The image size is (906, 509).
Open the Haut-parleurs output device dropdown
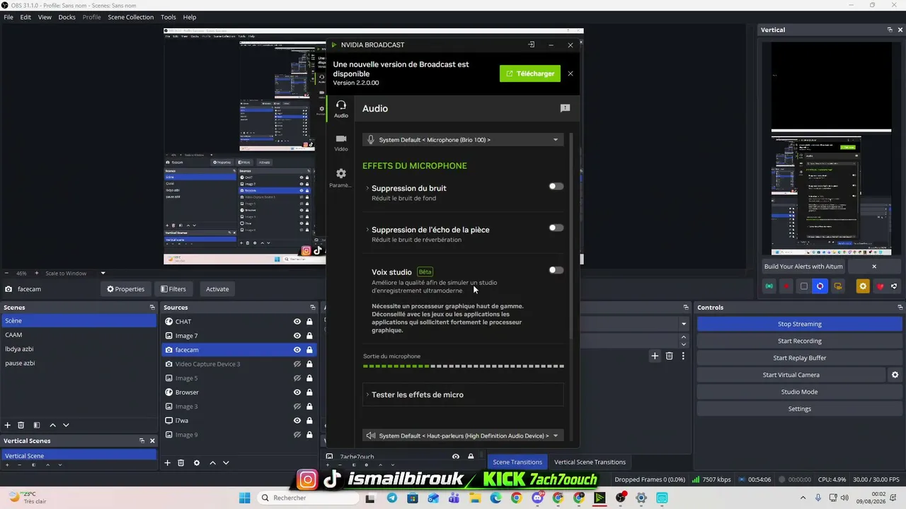tap(463, 435)
